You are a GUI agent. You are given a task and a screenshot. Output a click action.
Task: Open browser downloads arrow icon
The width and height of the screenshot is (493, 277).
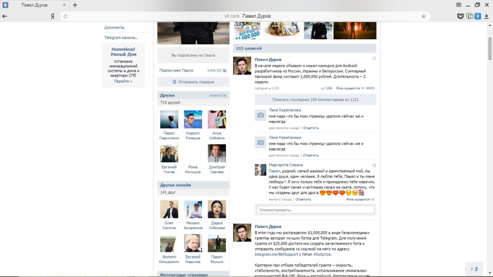click(487, 16)
